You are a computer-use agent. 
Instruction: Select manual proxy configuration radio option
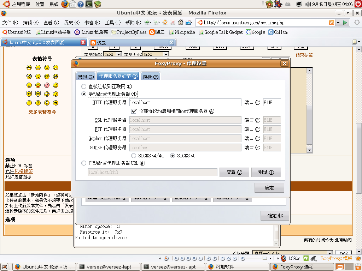click(83, 94)
